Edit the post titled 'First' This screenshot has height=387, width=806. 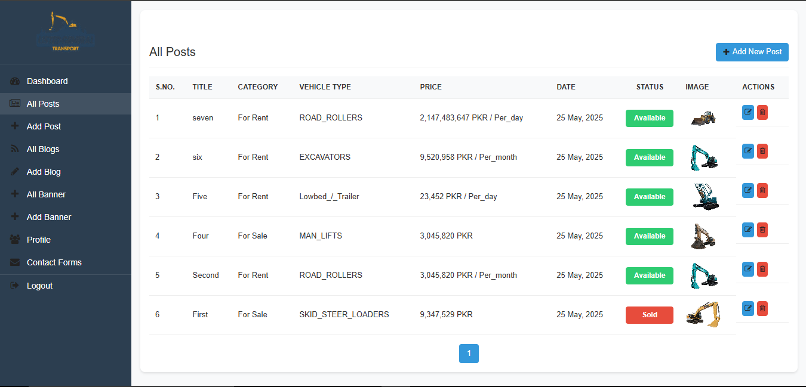pyautogui.click(x=748, y=309)
